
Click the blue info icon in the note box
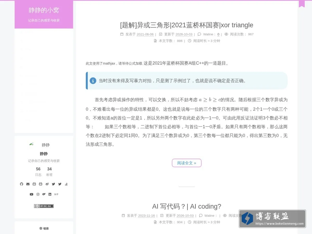pos(93,81)
